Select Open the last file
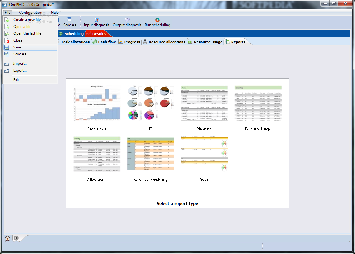Viewport: 355px width, 254px height. click(31, 33)
